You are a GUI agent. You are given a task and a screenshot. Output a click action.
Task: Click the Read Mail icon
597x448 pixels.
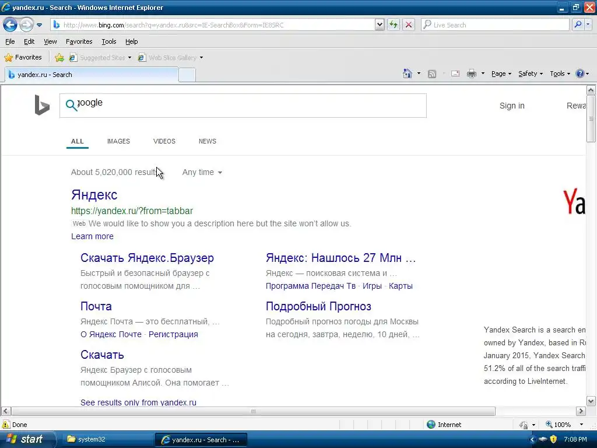[455, 73]
